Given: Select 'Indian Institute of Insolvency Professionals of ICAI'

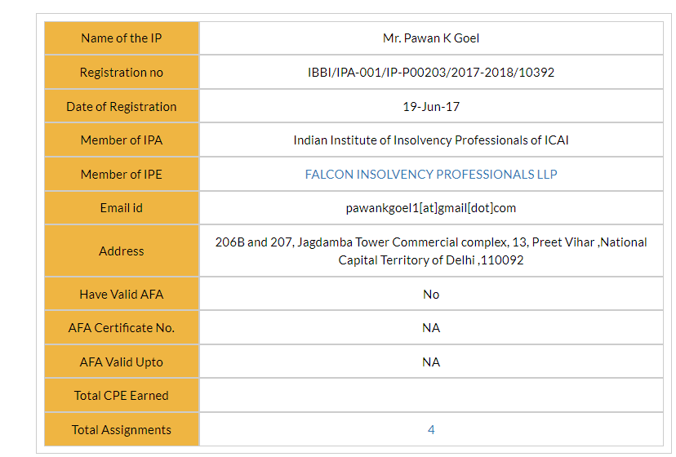Looking at the screenshot, I should point(431,140).
